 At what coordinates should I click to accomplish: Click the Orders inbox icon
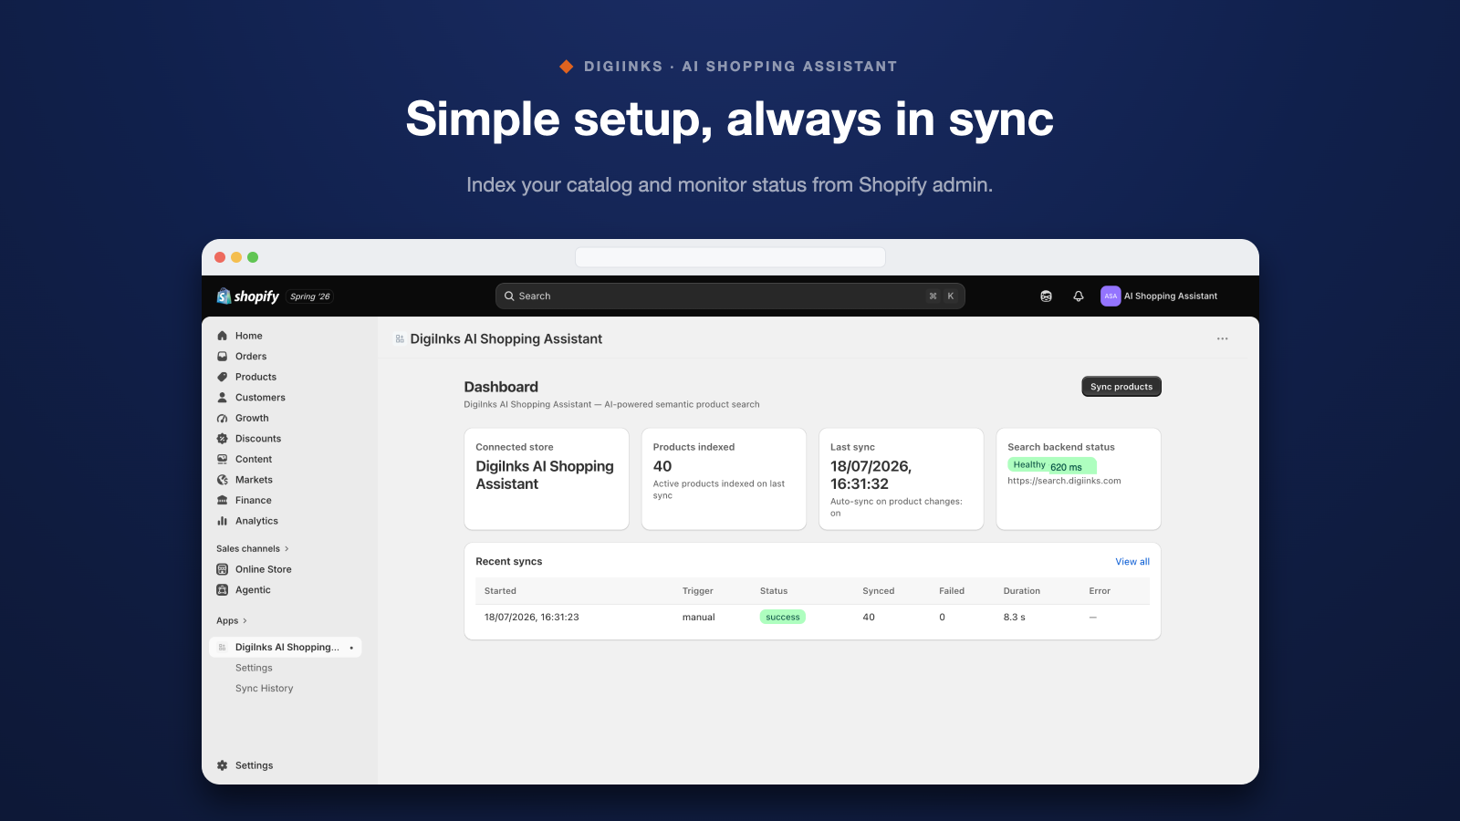pos(222,357)
